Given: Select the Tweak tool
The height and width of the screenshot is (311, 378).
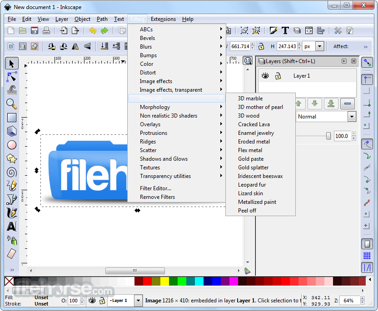Looking at the screenshot, I should (11, 91).
